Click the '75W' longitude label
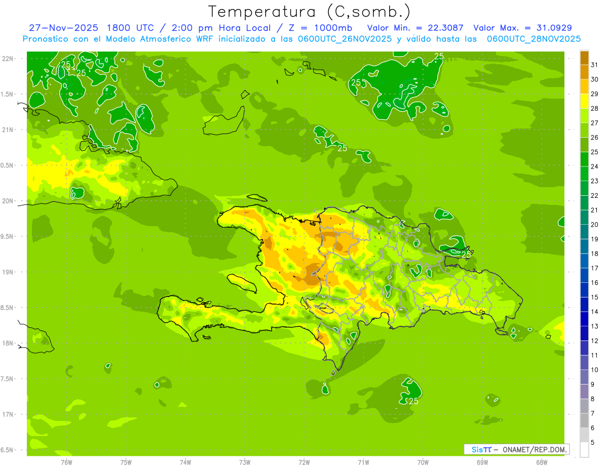 coord(126,462)
